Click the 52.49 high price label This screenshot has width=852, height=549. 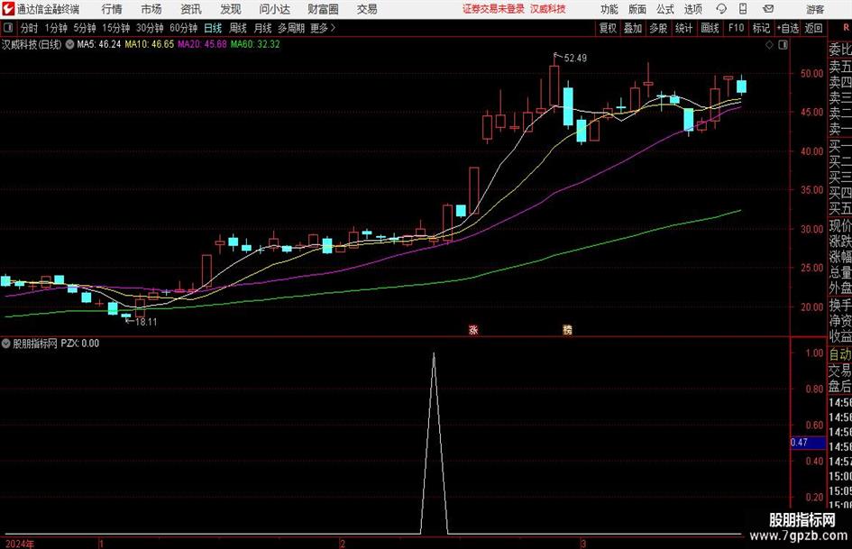[x=575, y=58]
